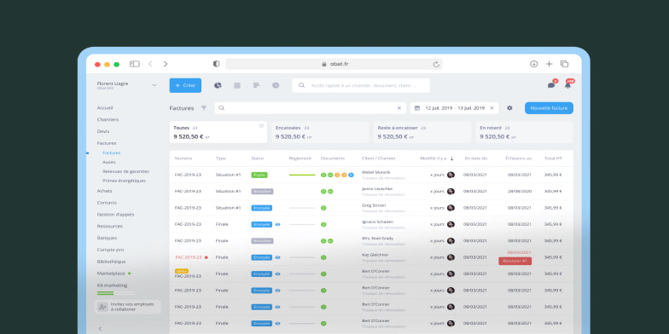Viewport: 669px width, 334px height.
Task: Open Marketplace in the sidebar
Action: click(111, 274)
